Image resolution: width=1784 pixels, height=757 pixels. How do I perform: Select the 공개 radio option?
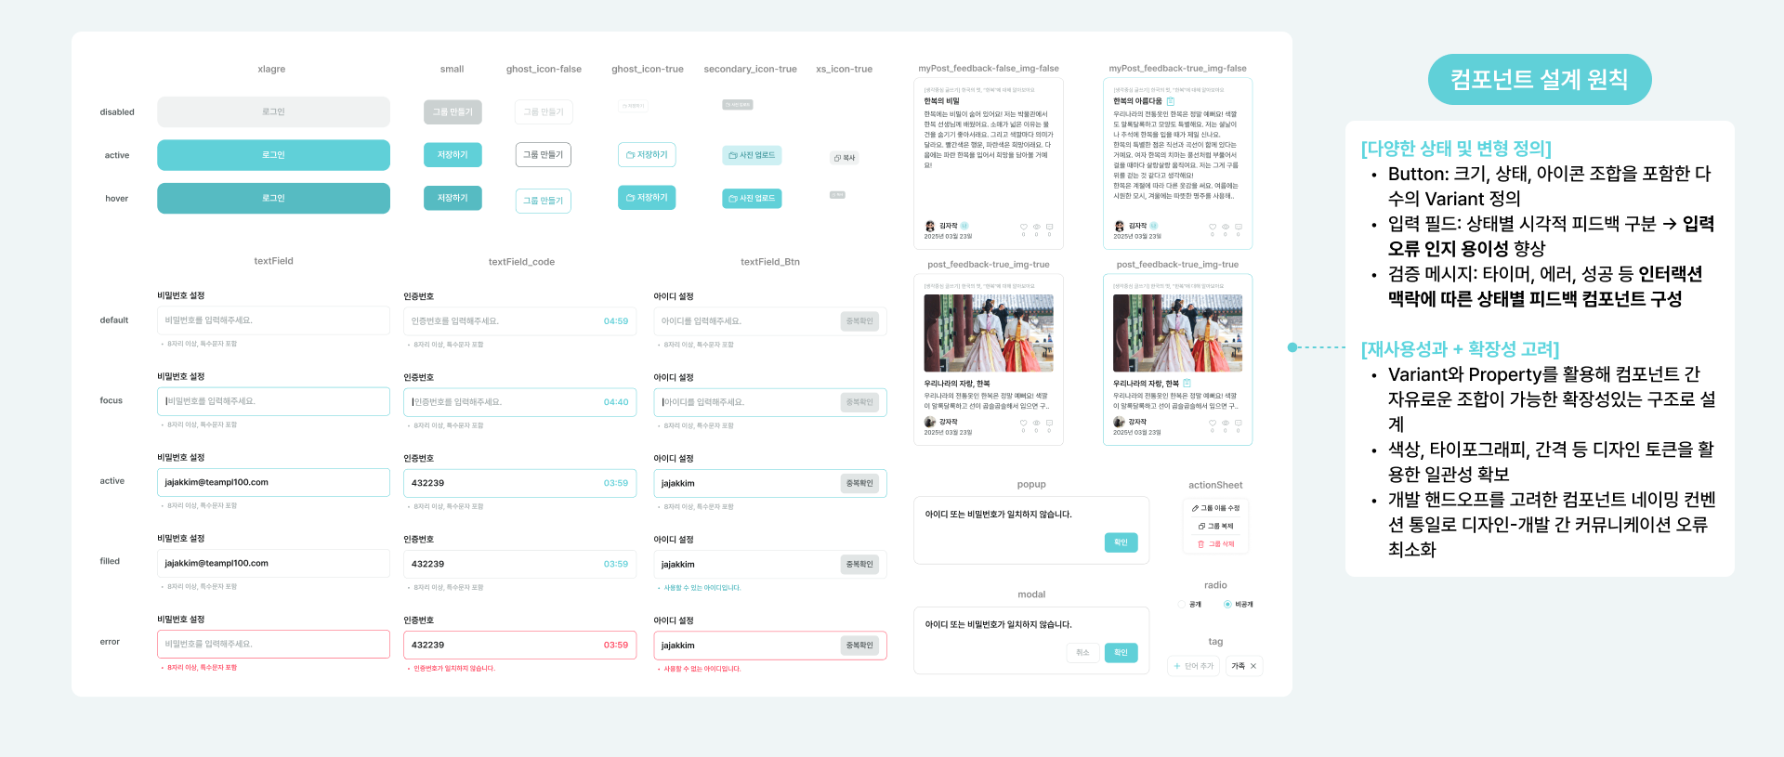point(1189,605)
